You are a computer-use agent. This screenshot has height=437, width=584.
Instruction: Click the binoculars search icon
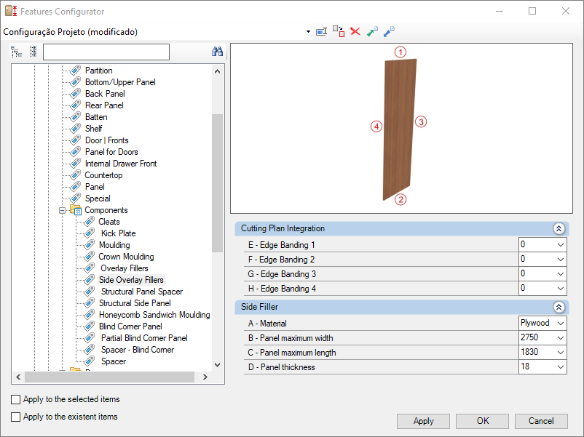point(217,52)
